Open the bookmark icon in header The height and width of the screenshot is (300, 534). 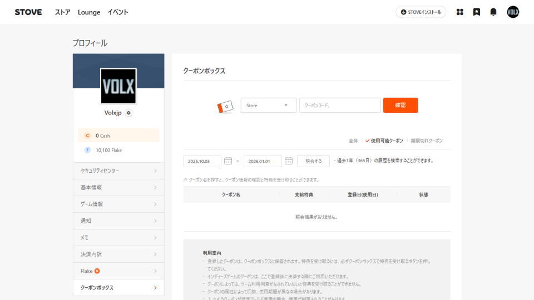coord(477,12)
